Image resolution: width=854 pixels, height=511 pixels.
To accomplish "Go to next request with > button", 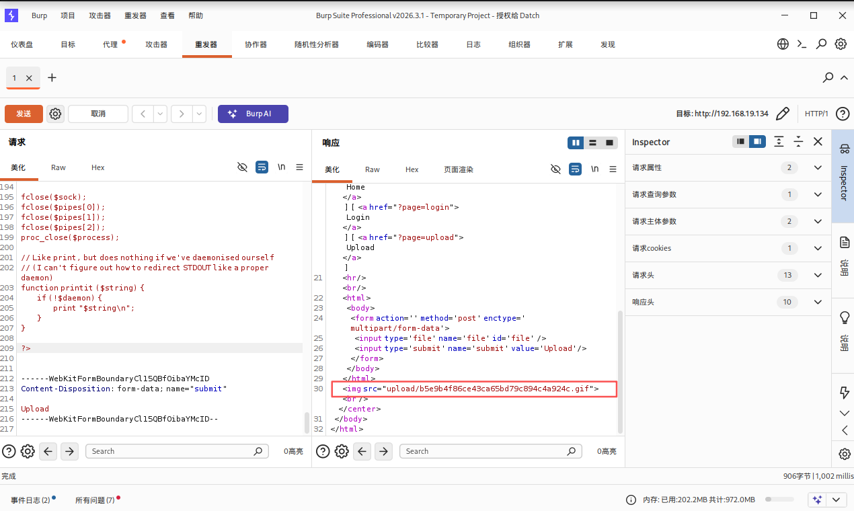I will click(182, 114).
